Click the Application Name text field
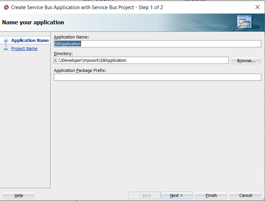265x201 pixels. pos(158,44)
